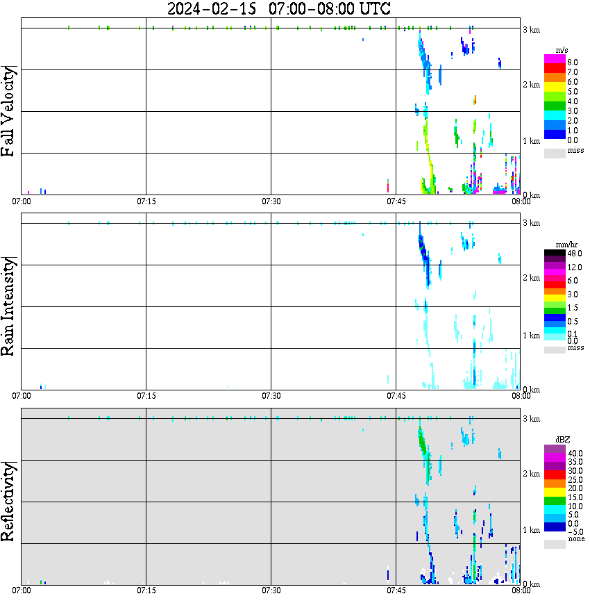Click 07:45 label under Rain Intensity plot

[x=396, y=396]
